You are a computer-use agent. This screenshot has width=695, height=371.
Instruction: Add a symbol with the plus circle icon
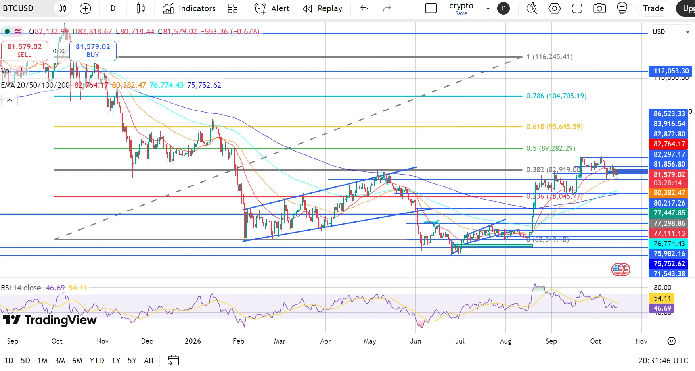point(85,8)
